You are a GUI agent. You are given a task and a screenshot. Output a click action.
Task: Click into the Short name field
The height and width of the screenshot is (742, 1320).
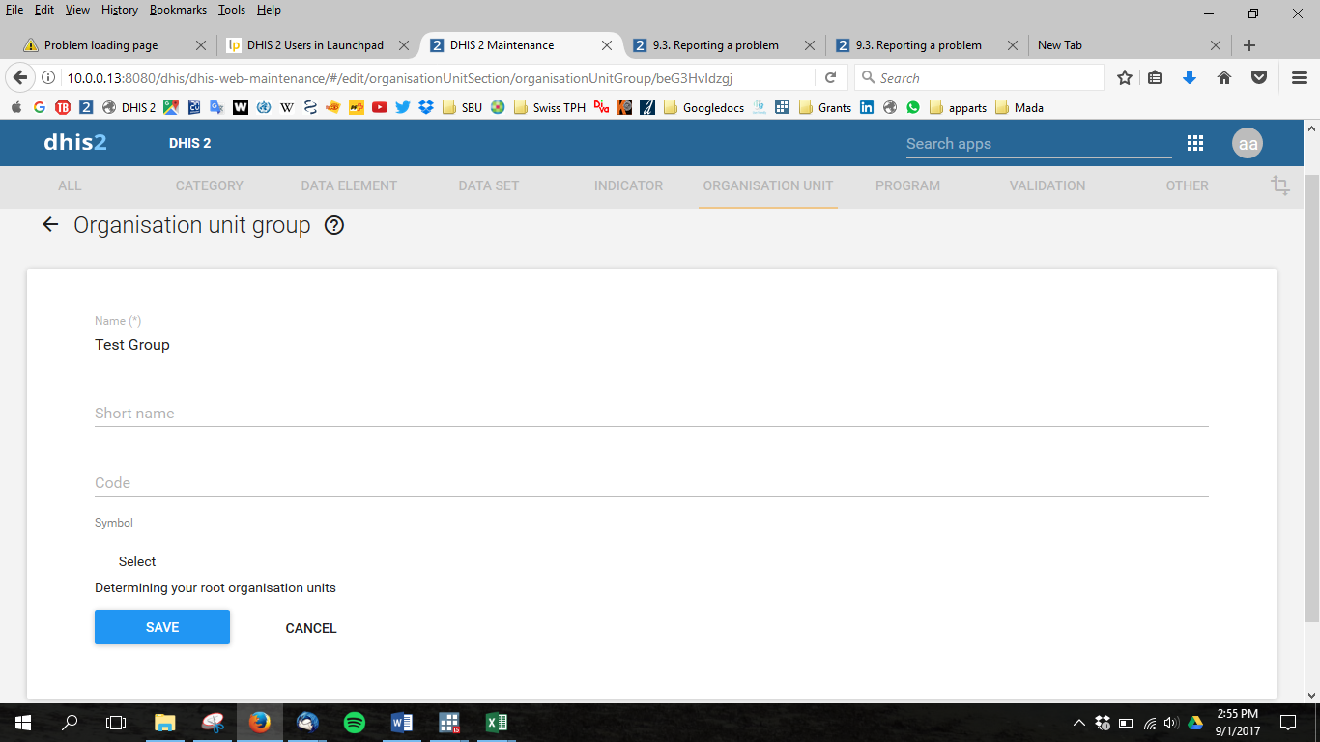tap(651, 414)
